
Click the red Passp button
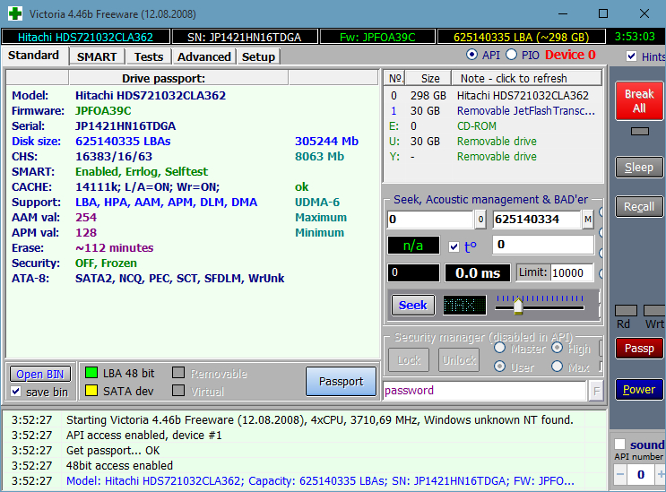639,348
